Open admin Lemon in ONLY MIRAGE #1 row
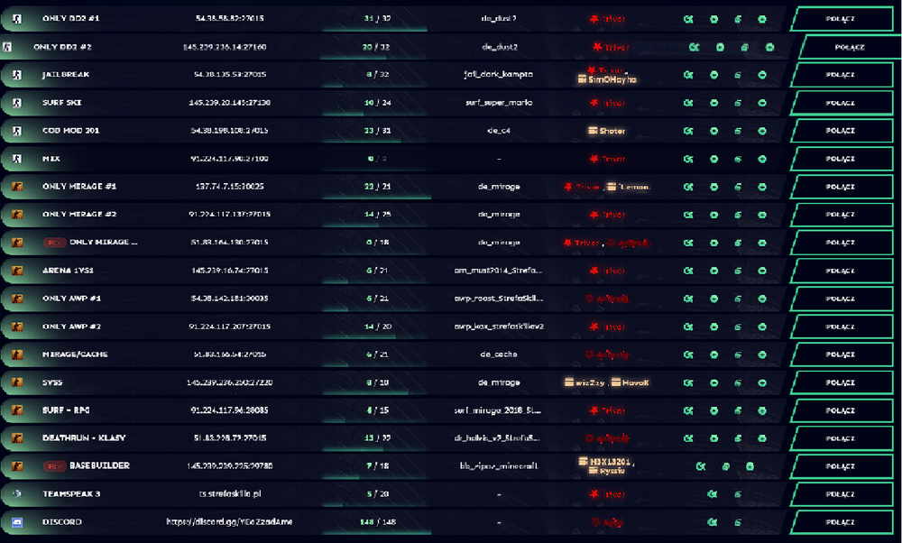The height and width of the screenshot is (543, 902). pyautogui.click(x=629, y=187)
